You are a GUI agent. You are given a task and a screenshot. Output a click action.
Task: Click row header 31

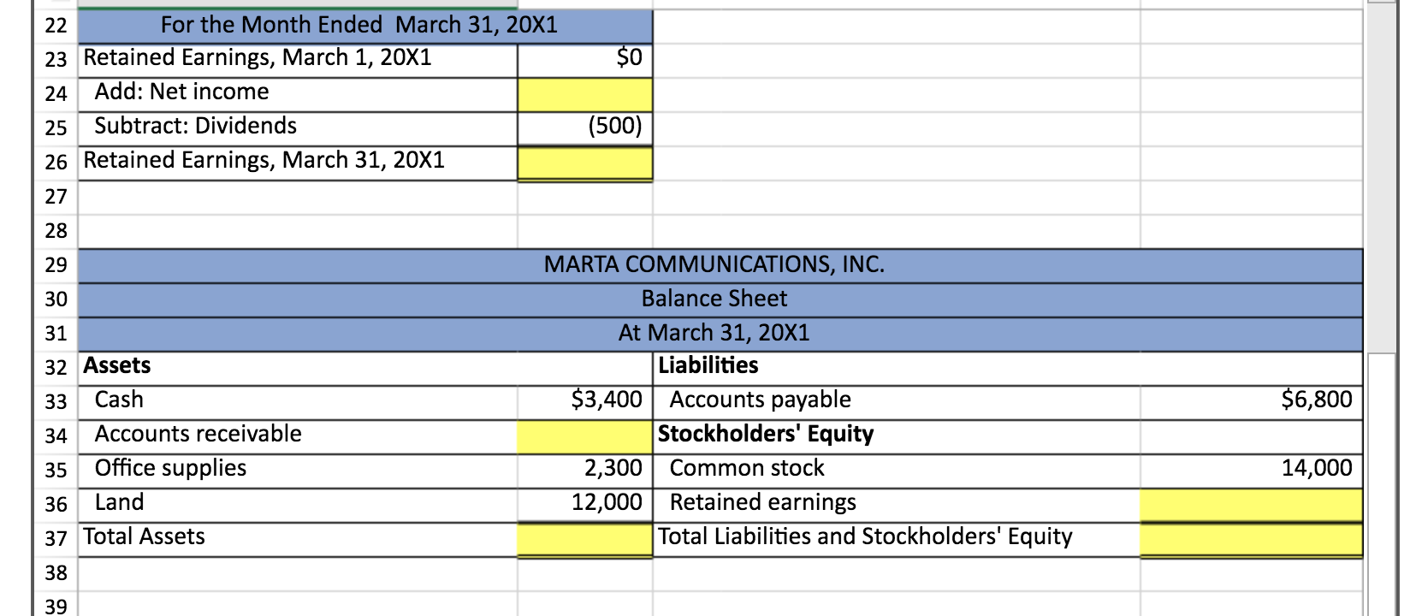56,334
